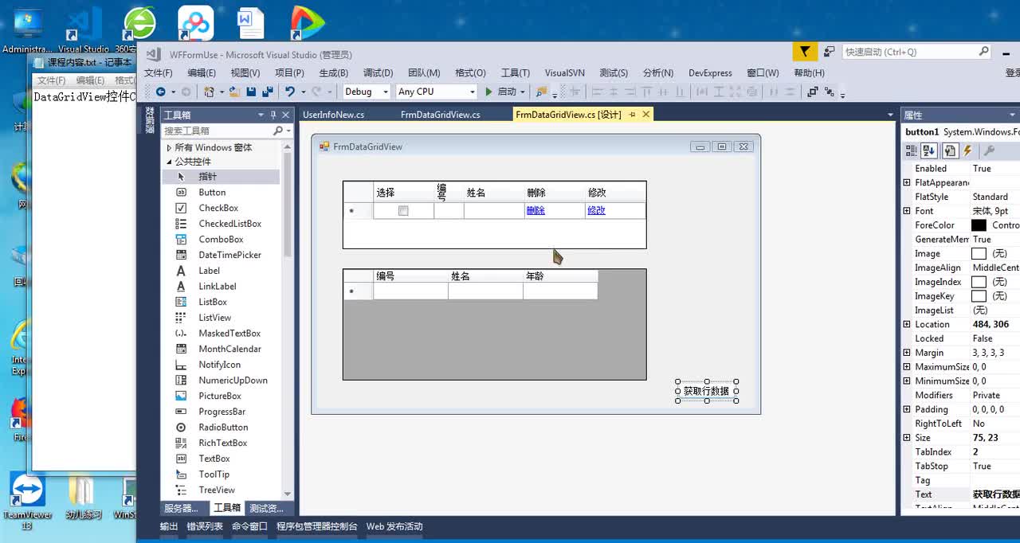Choose PictureBox in the toolbox
The width and height of the screenshot is (1020, 543).
[x=221, y=396]
